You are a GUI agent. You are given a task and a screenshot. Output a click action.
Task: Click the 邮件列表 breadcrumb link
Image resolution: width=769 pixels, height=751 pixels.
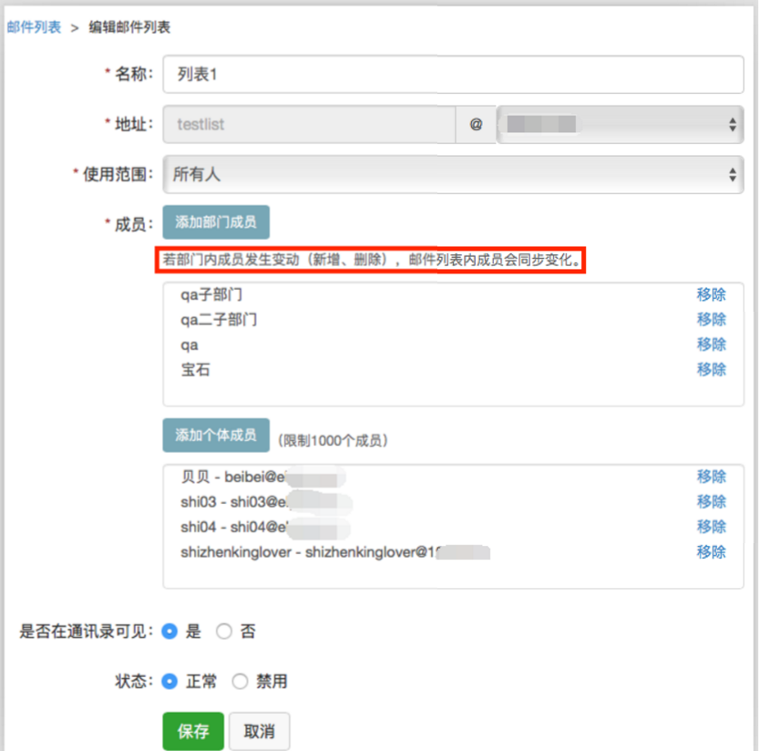pos(34,27)
